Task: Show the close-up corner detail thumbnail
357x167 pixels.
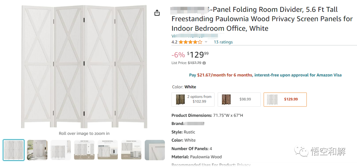Action: tap(155, 150)
